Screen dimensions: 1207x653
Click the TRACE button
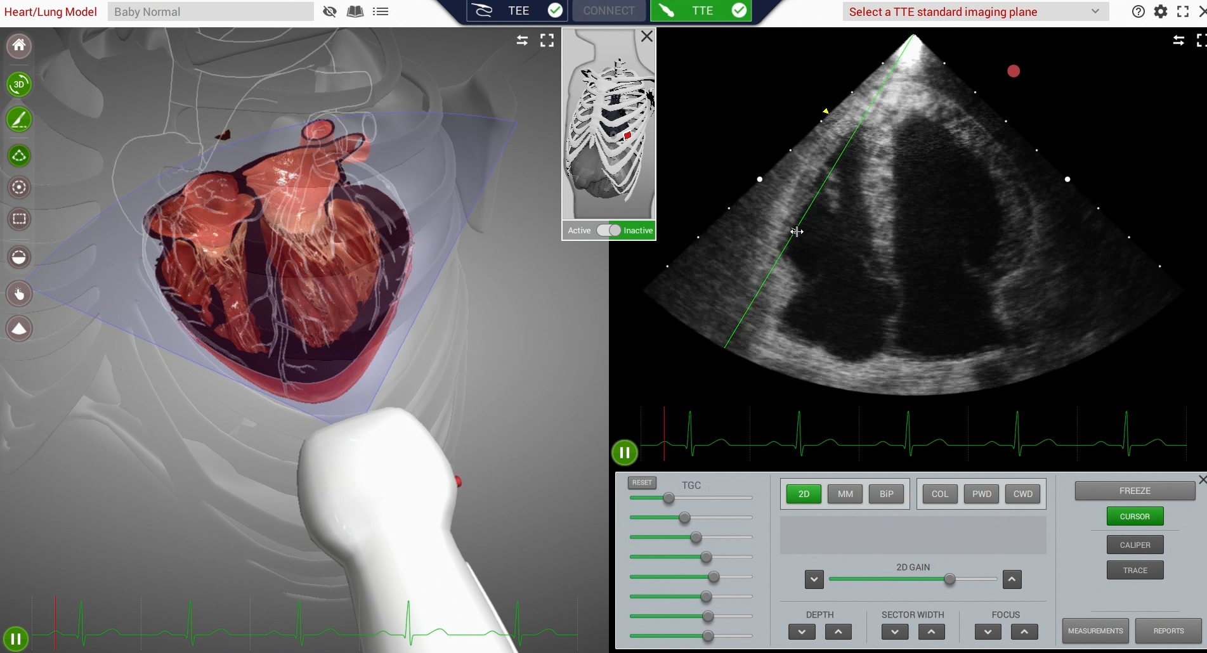pos(1135,570)
